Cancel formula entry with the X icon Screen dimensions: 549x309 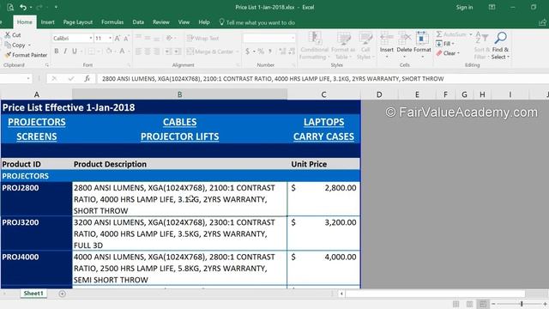tap(54, 78)
